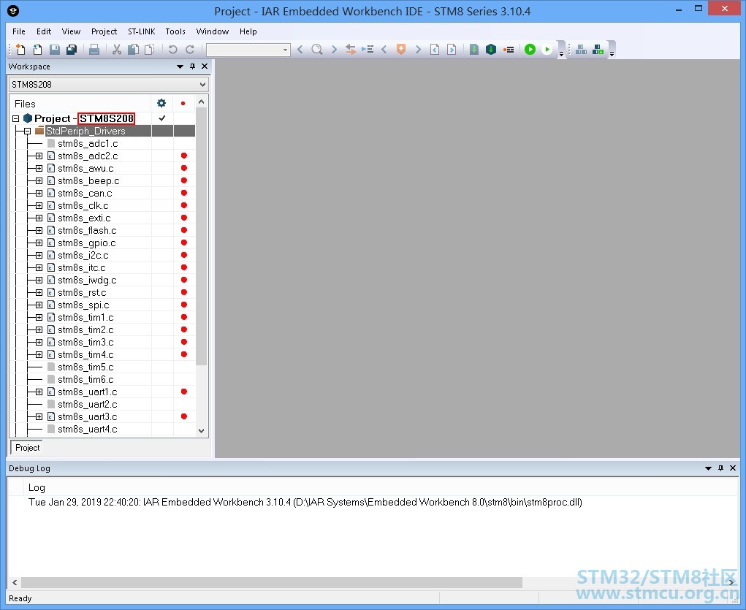The image size is (746, 610).
Task: Open the Help menu
Action: (248, 31)
